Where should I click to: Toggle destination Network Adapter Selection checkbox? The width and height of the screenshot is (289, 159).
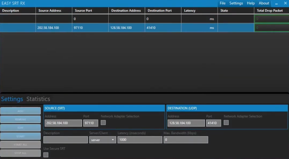tap(226, 123)
